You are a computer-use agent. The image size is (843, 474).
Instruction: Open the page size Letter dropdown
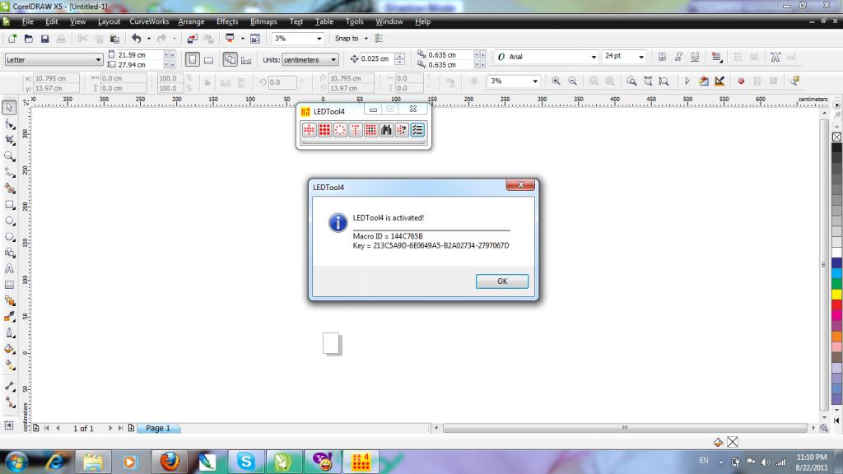point(99,59)
